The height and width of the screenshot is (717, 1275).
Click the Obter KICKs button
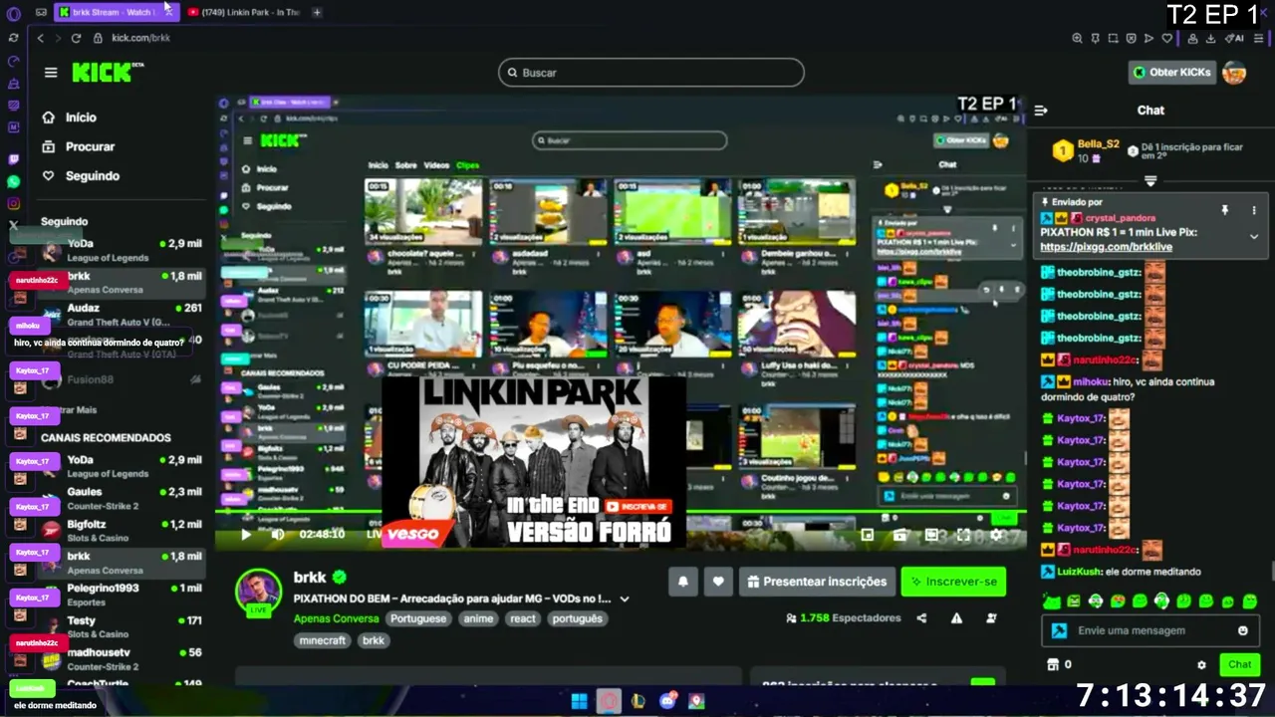(x=1172, y=72)
